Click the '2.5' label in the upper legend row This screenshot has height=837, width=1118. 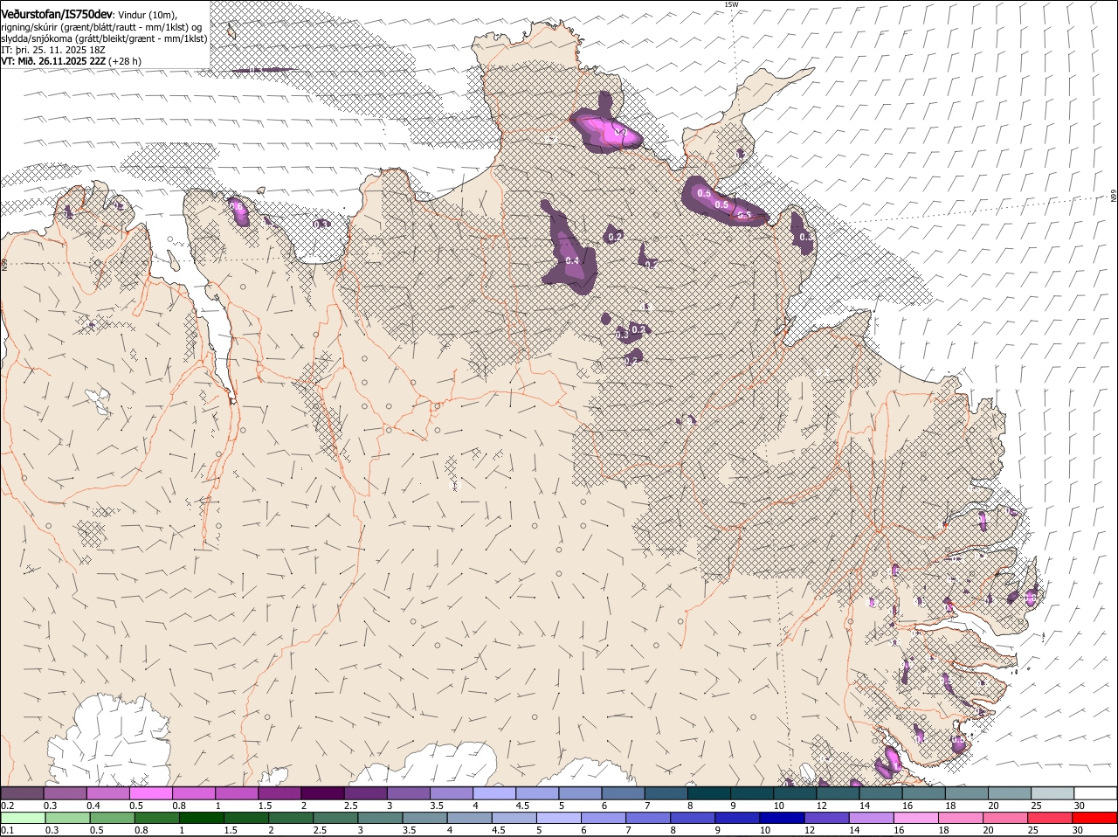[x=350, y=806]
